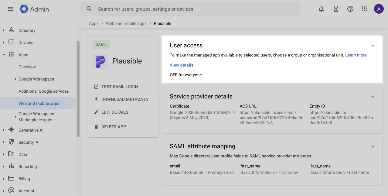Go to Web and mobile apps breadcrumb
This screenshot has height=196, width=388.
coord(126,23)
